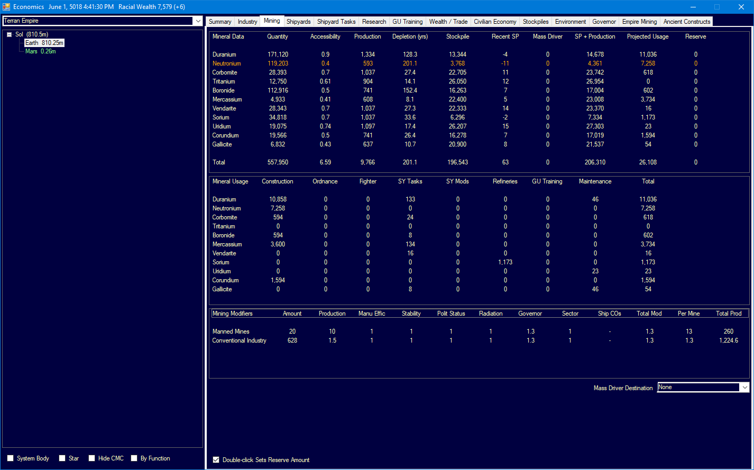
Task: Collapse the Sol system tree node
Action: point(10,34)
